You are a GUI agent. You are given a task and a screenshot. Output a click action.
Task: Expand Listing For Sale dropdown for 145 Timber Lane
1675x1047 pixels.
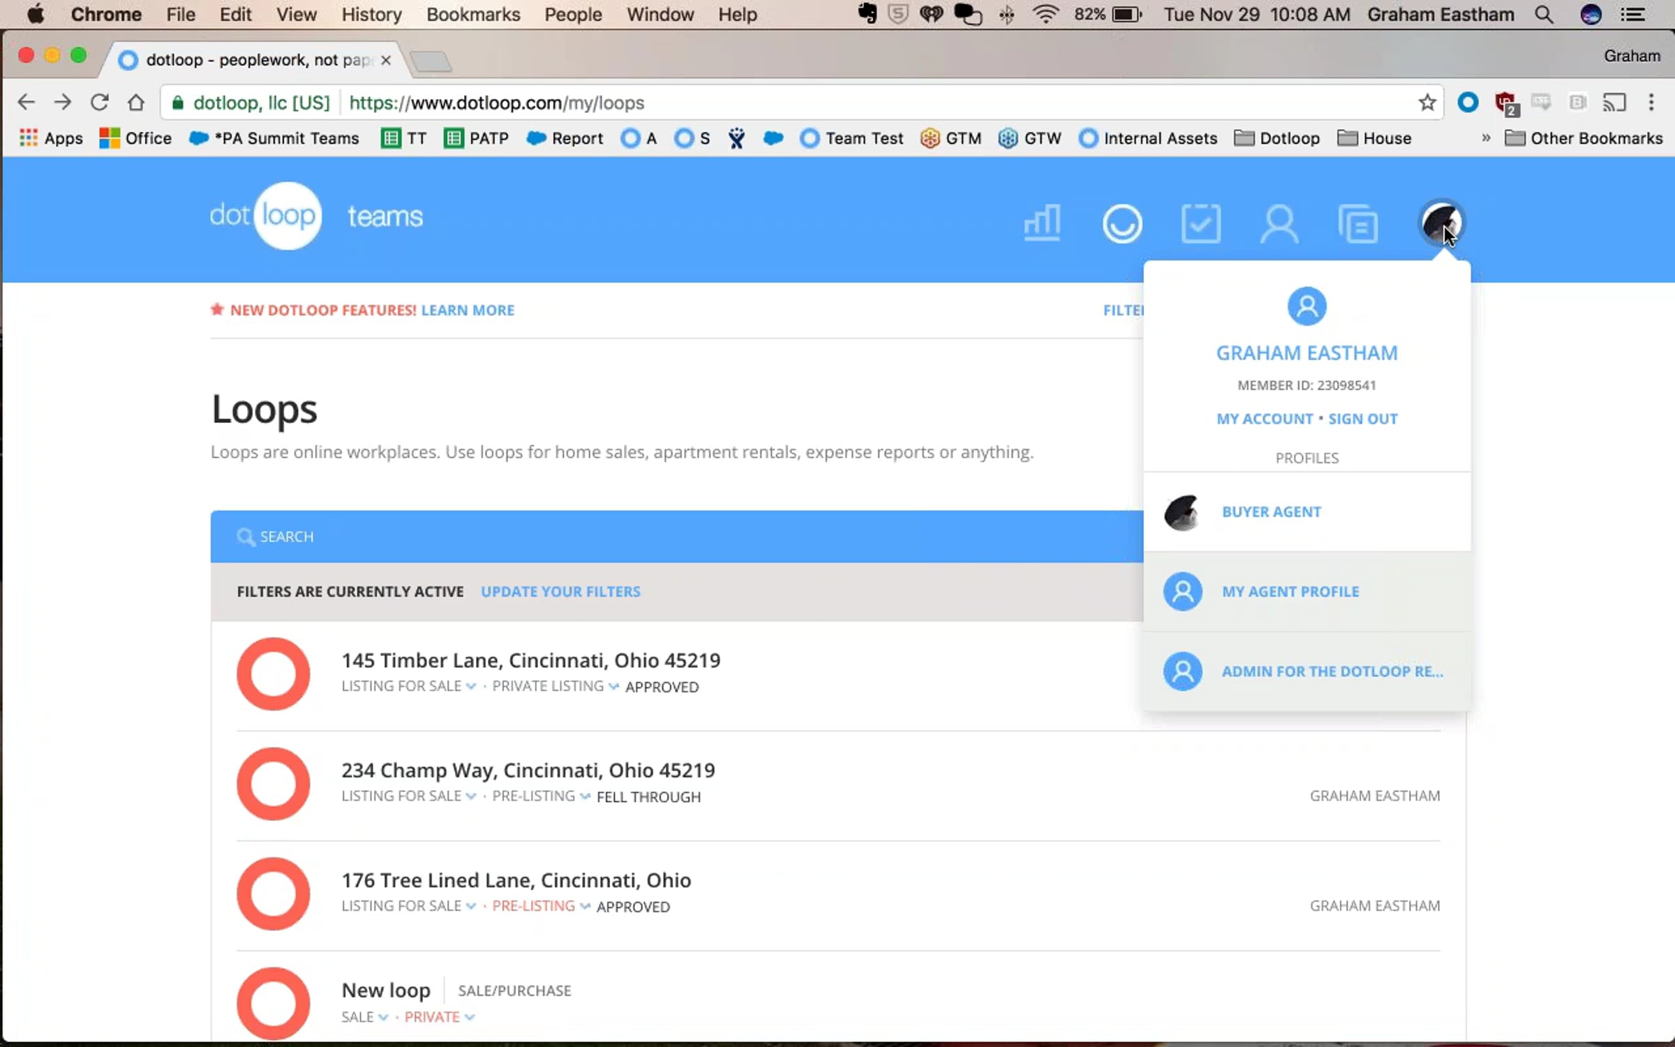[x=408, y=686]
